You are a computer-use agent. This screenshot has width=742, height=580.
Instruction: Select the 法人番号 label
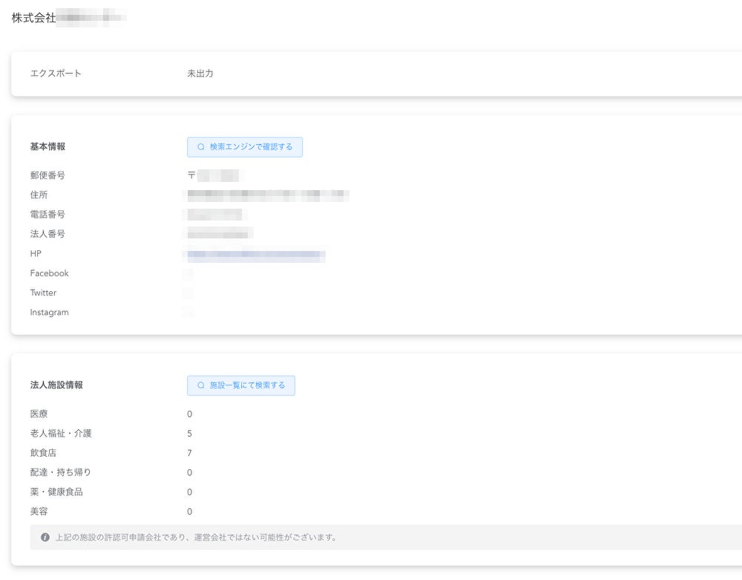[47, 233]
